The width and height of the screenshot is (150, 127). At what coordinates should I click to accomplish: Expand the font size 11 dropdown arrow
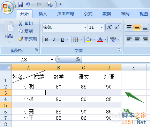coord(102,27)
